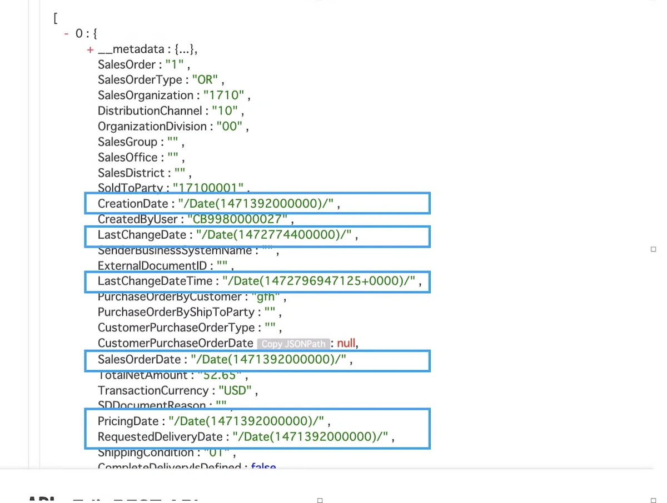Viewport: 667px width, 503px height.
Task: Expand the __metadata node
Action: [90, 49]
